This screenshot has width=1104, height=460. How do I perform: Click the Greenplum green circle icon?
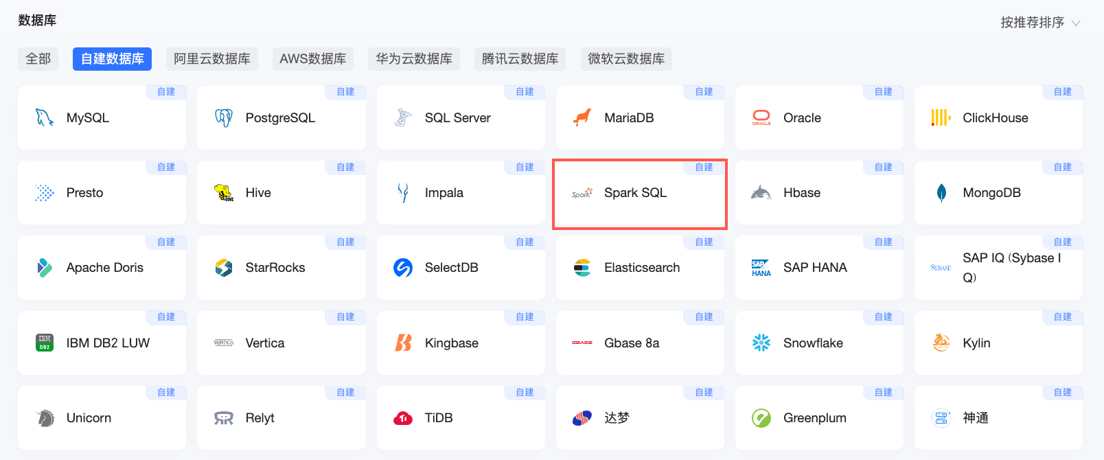pyautogui.click(x=761, y=418)
